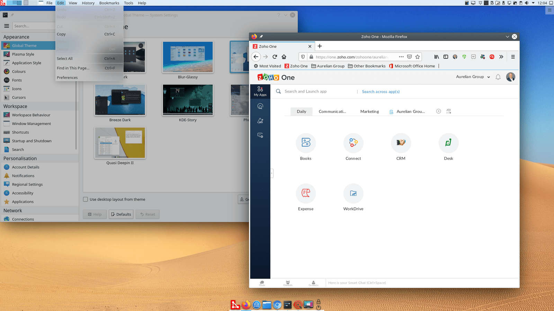Screen dimensions: 554x311
Task: Click the Defaults button in System Settings
Action: pyautogui.click(x=121, y=214)
